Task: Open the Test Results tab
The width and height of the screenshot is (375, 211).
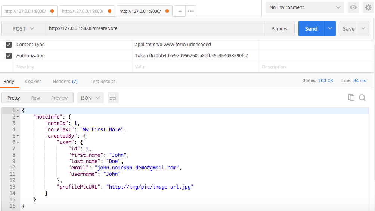Action: click(103, 82)
